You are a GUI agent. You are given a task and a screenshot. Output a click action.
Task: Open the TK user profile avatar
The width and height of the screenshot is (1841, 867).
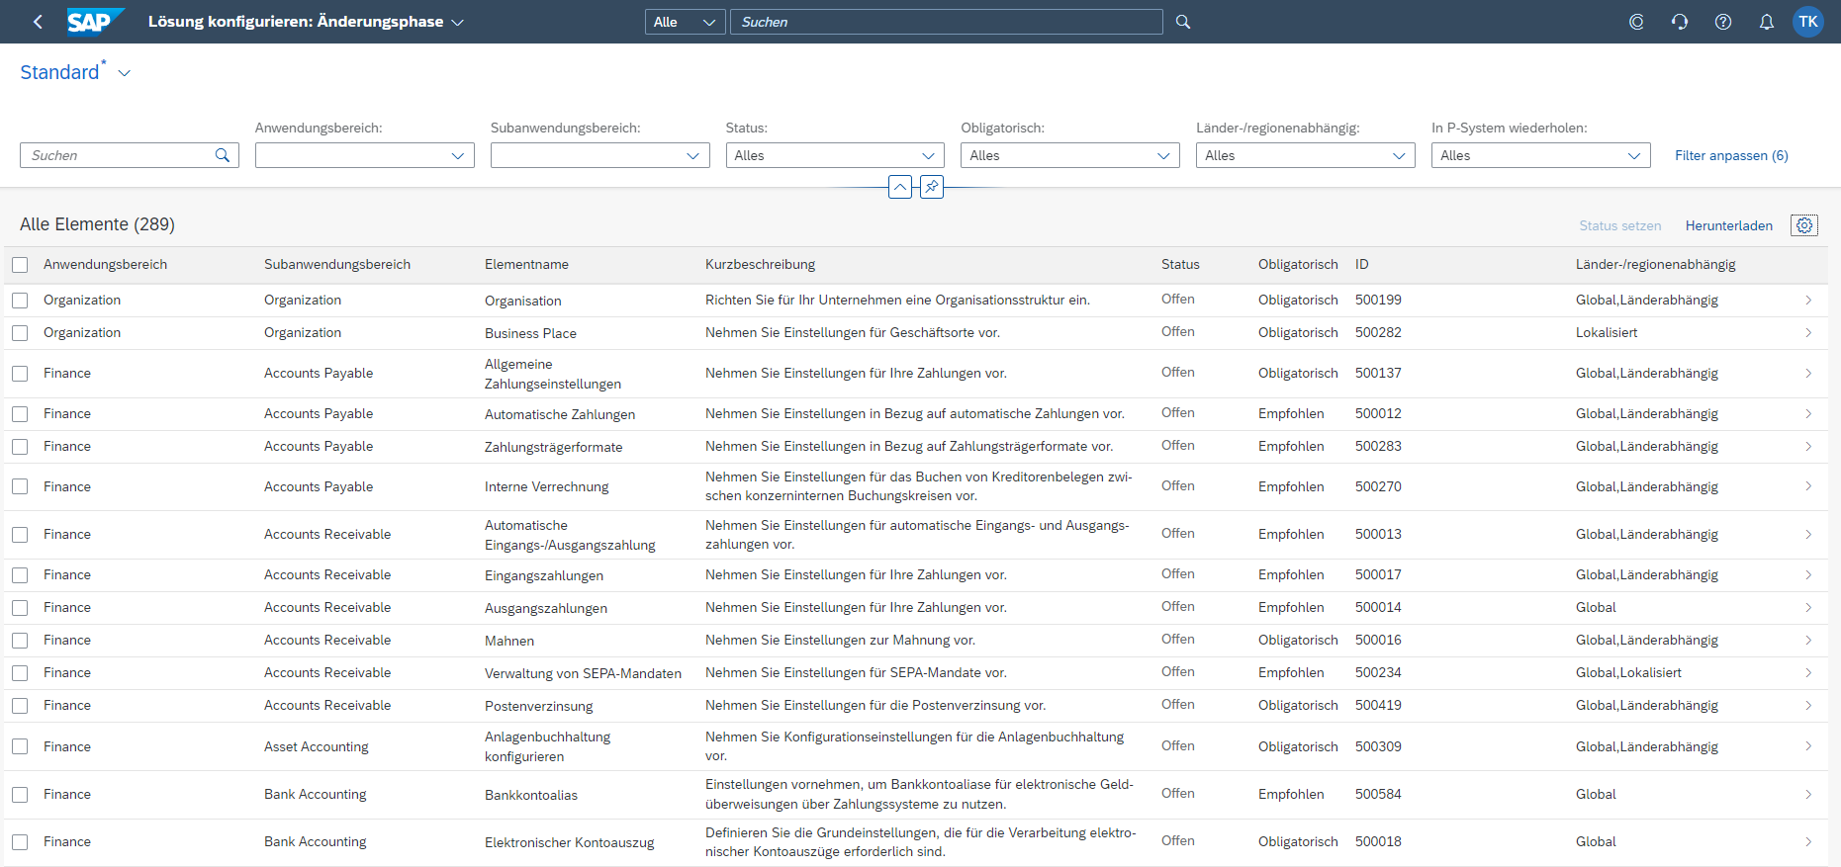point(1807,22)
